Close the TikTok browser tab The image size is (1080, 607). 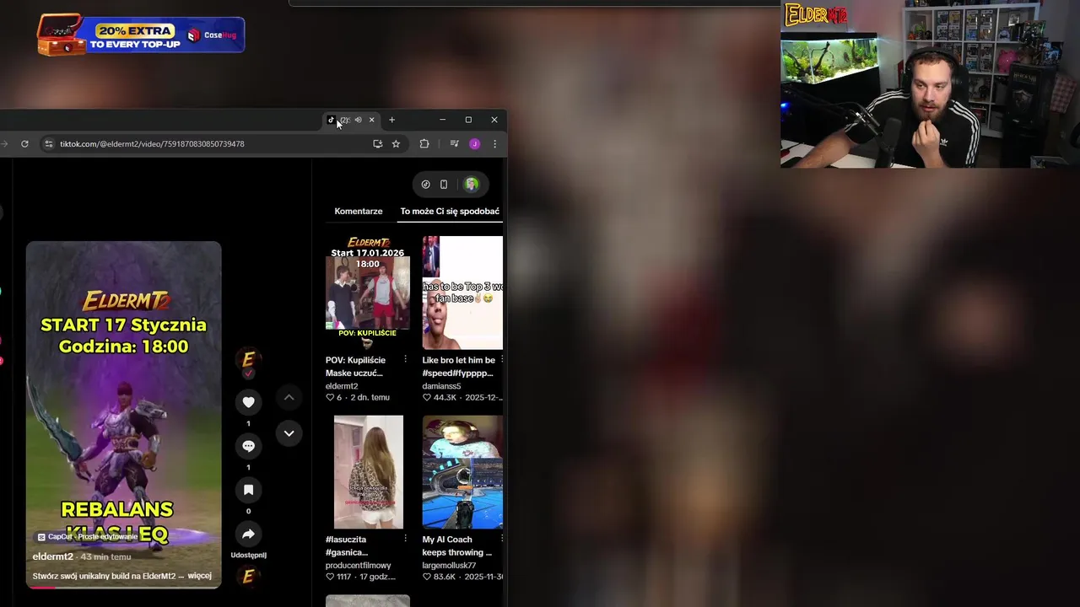(x=371, y=120)
